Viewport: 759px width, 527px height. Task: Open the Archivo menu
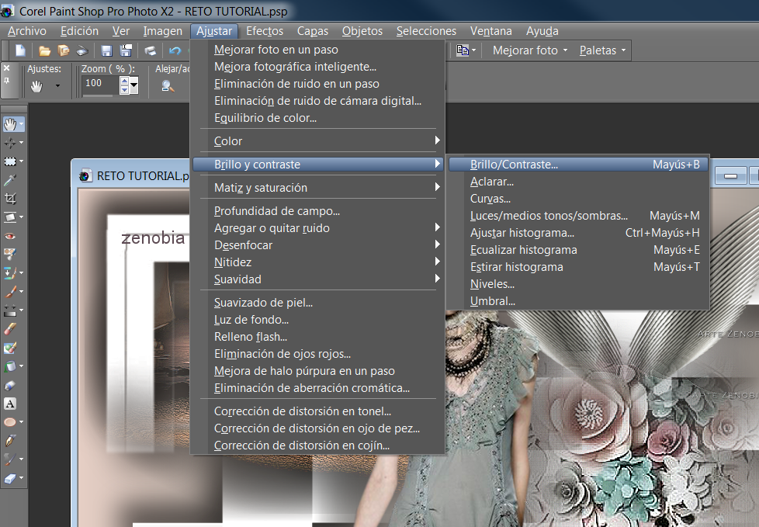pos(27,31)
